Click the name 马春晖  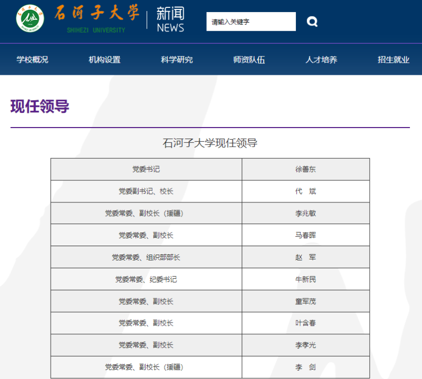pos(305,235)
